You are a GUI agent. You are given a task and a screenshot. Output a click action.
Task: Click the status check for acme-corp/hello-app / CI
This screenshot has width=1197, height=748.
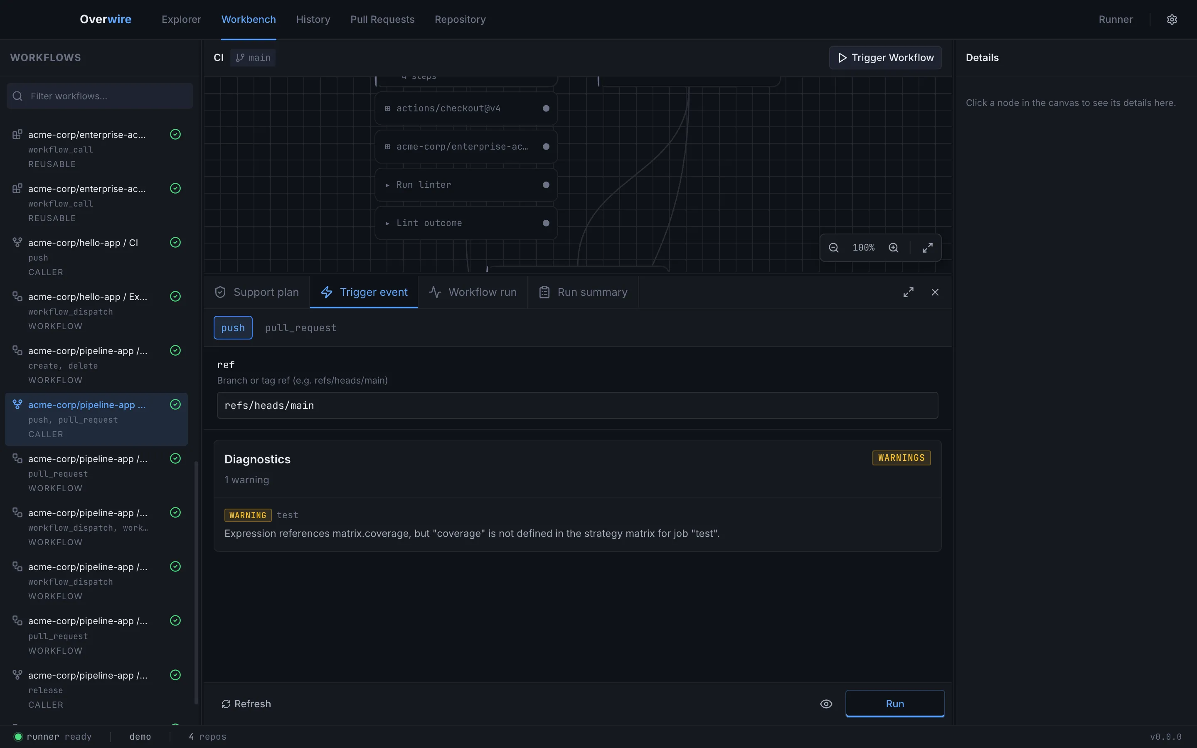pos(175,242)
